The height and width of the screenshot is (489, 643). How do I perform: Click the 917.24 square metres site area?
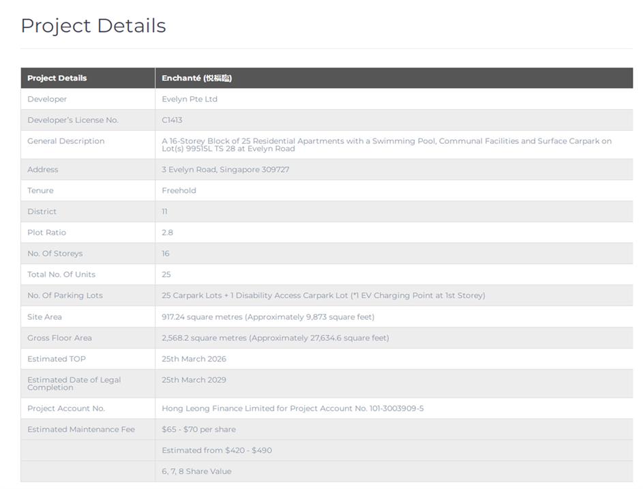268,316
